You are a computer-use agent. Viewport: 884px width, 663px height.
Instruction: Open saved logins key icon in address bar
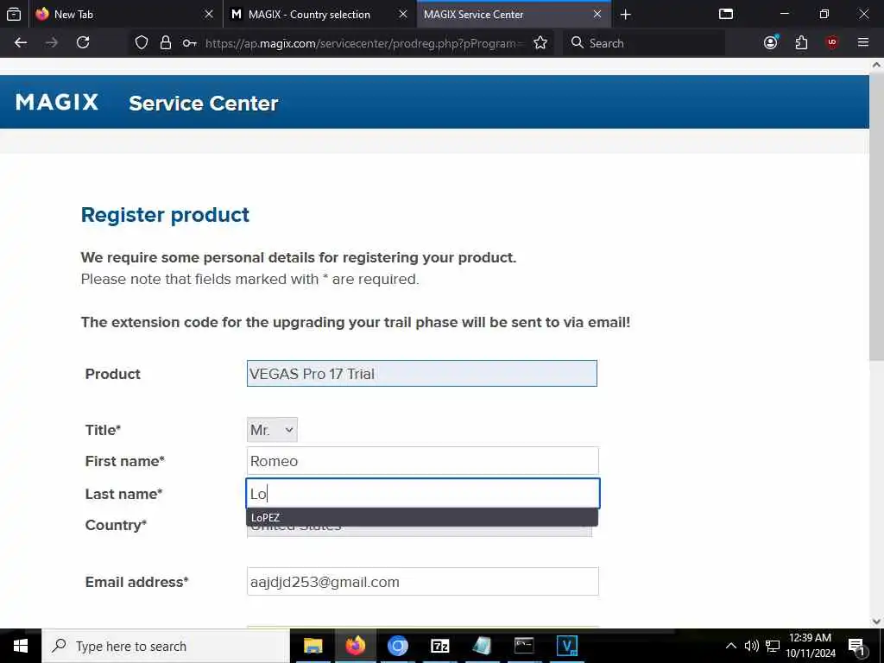[189, 43]
